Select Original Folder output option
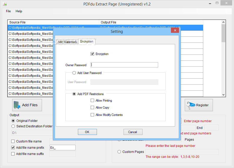234x168 pixels. 13,121
